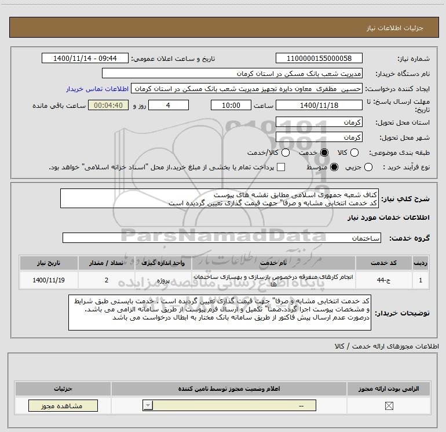Click row number 1 cell

(421, 280)
